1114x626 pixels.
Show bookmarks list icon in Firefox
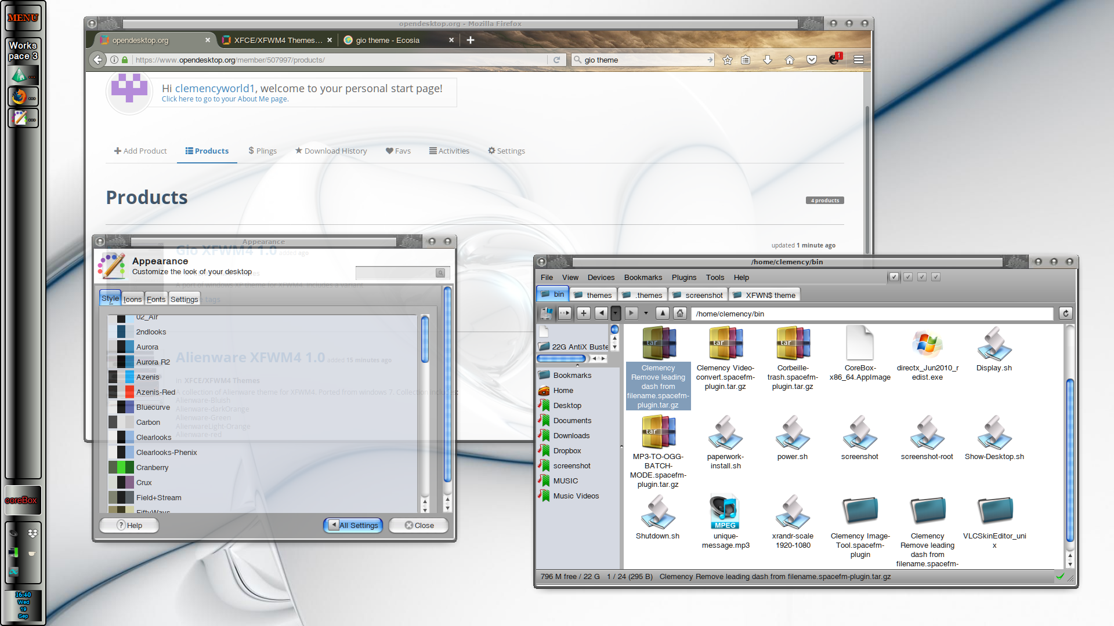[746, 60]
